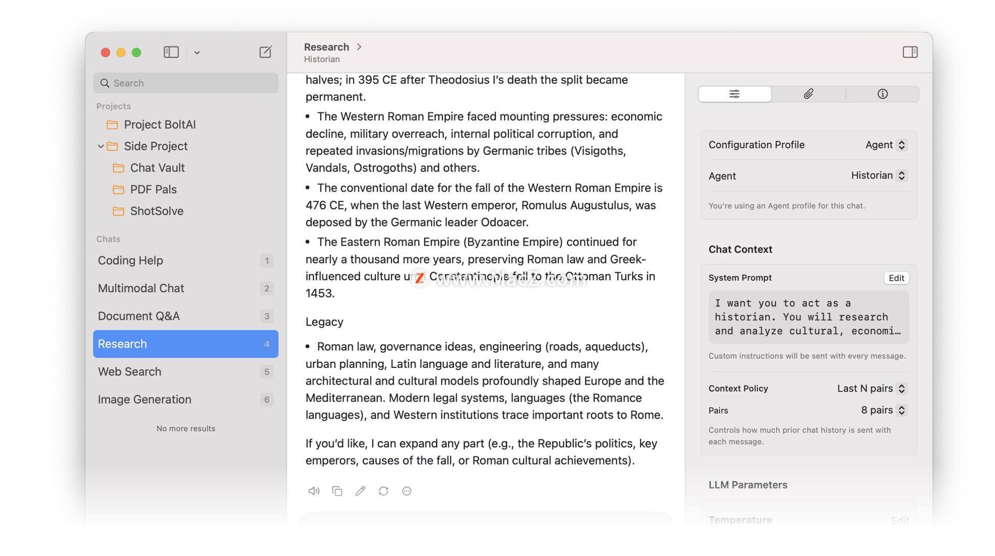Switch to the attachments paperclip tab
The width and height of the screenshot is (995, 556).
click(808, 94)
